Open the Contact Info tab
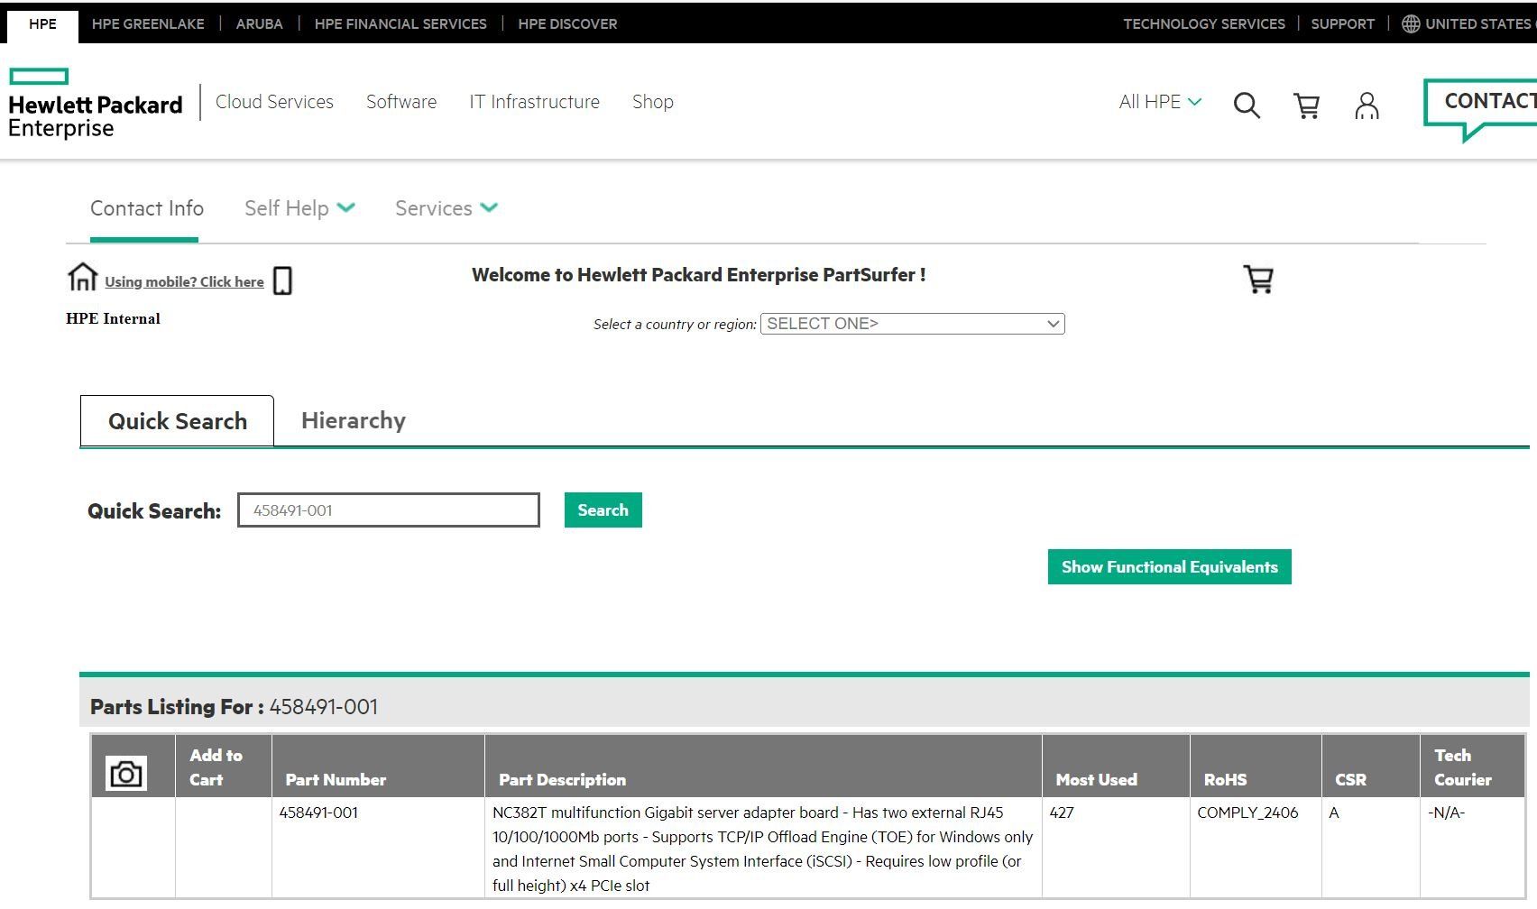The image size is (1537, 909). (x=146, y=208)
